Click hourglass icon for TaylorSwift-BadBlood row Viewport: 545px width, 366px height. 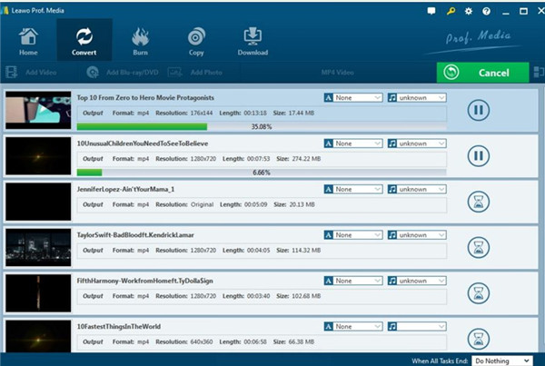tap(479, 247)
